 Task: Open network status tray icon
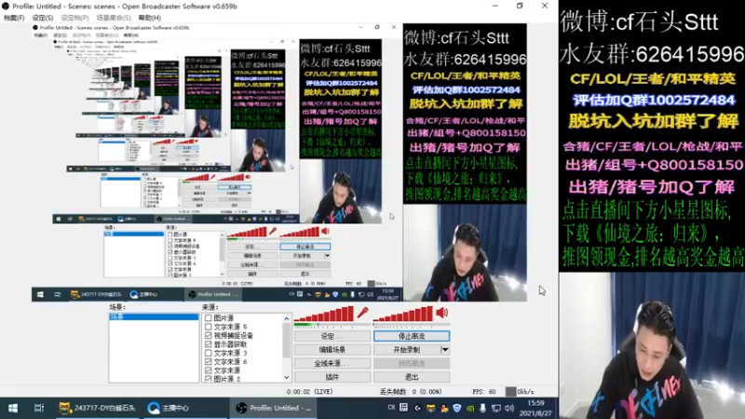496,408
